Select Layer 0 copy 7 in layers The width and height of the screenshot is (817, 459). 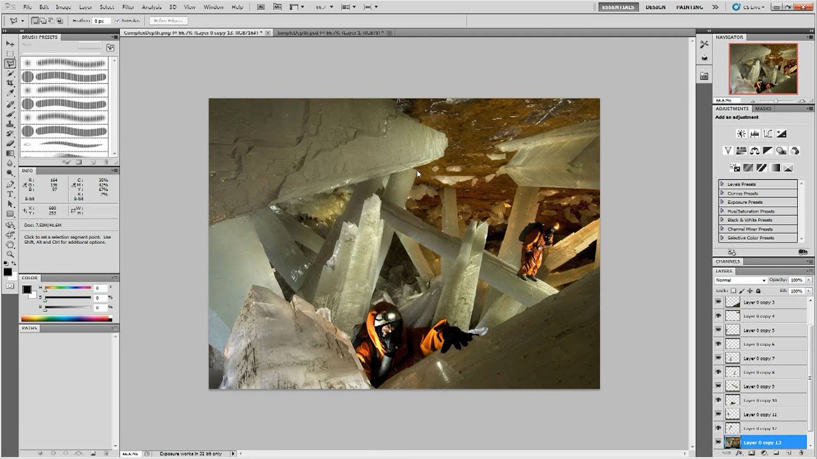tap(760, 358)
